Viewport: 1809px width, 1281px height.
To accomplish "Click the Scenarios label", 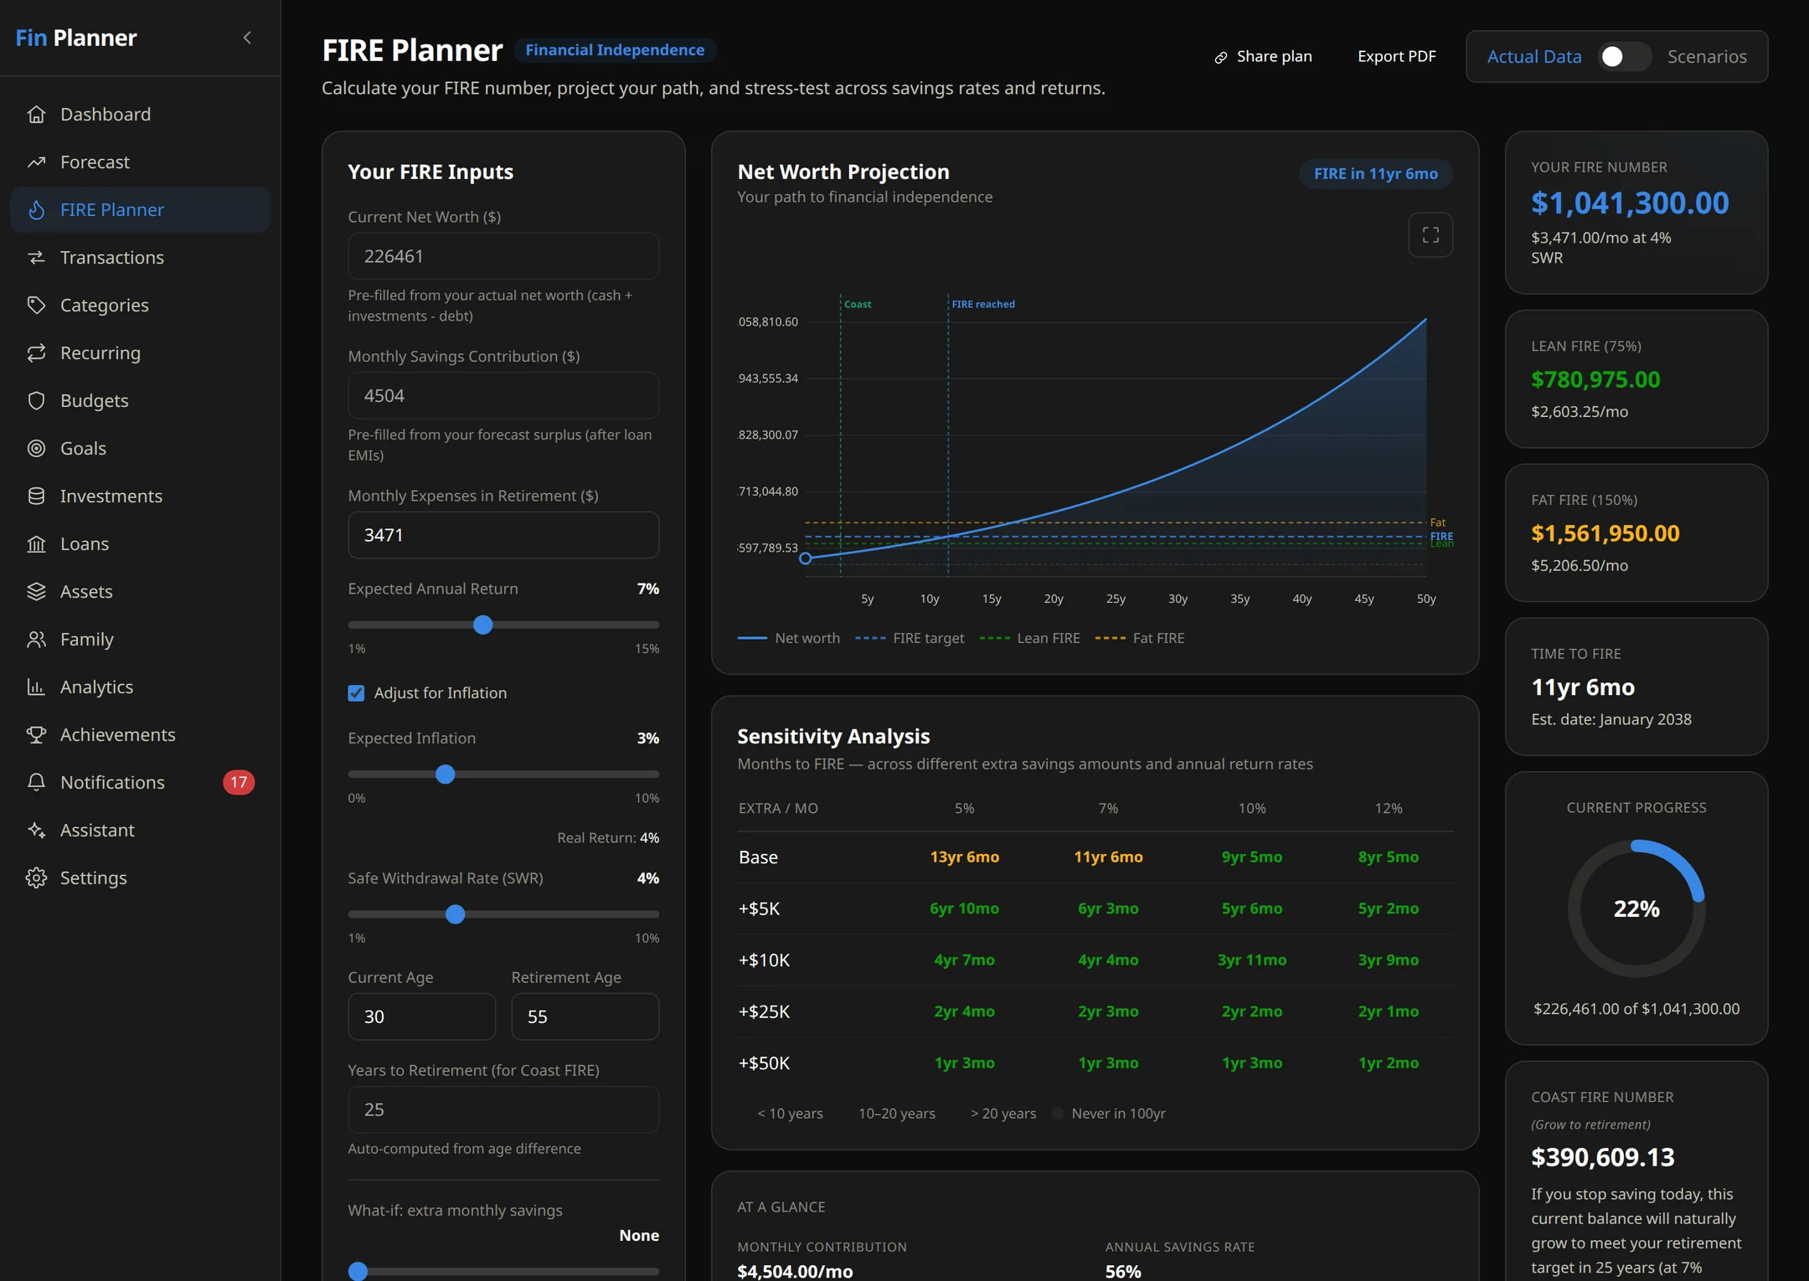I will tap(1707, 56).
